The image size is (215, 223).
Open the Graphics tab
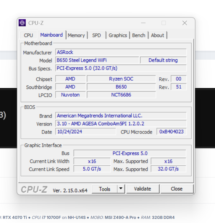118,35
